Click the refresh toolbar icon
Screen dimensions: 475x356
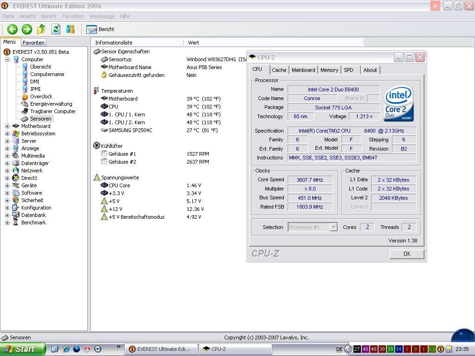56,29
